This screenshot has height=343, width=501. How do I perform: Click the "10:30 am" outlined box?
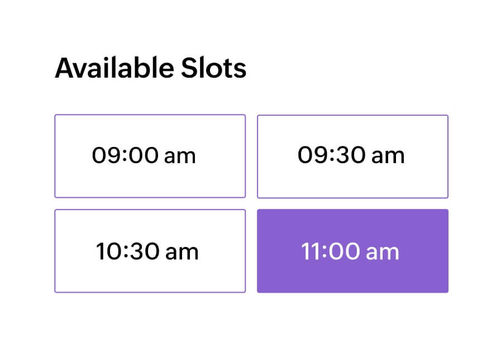[150, 251]
